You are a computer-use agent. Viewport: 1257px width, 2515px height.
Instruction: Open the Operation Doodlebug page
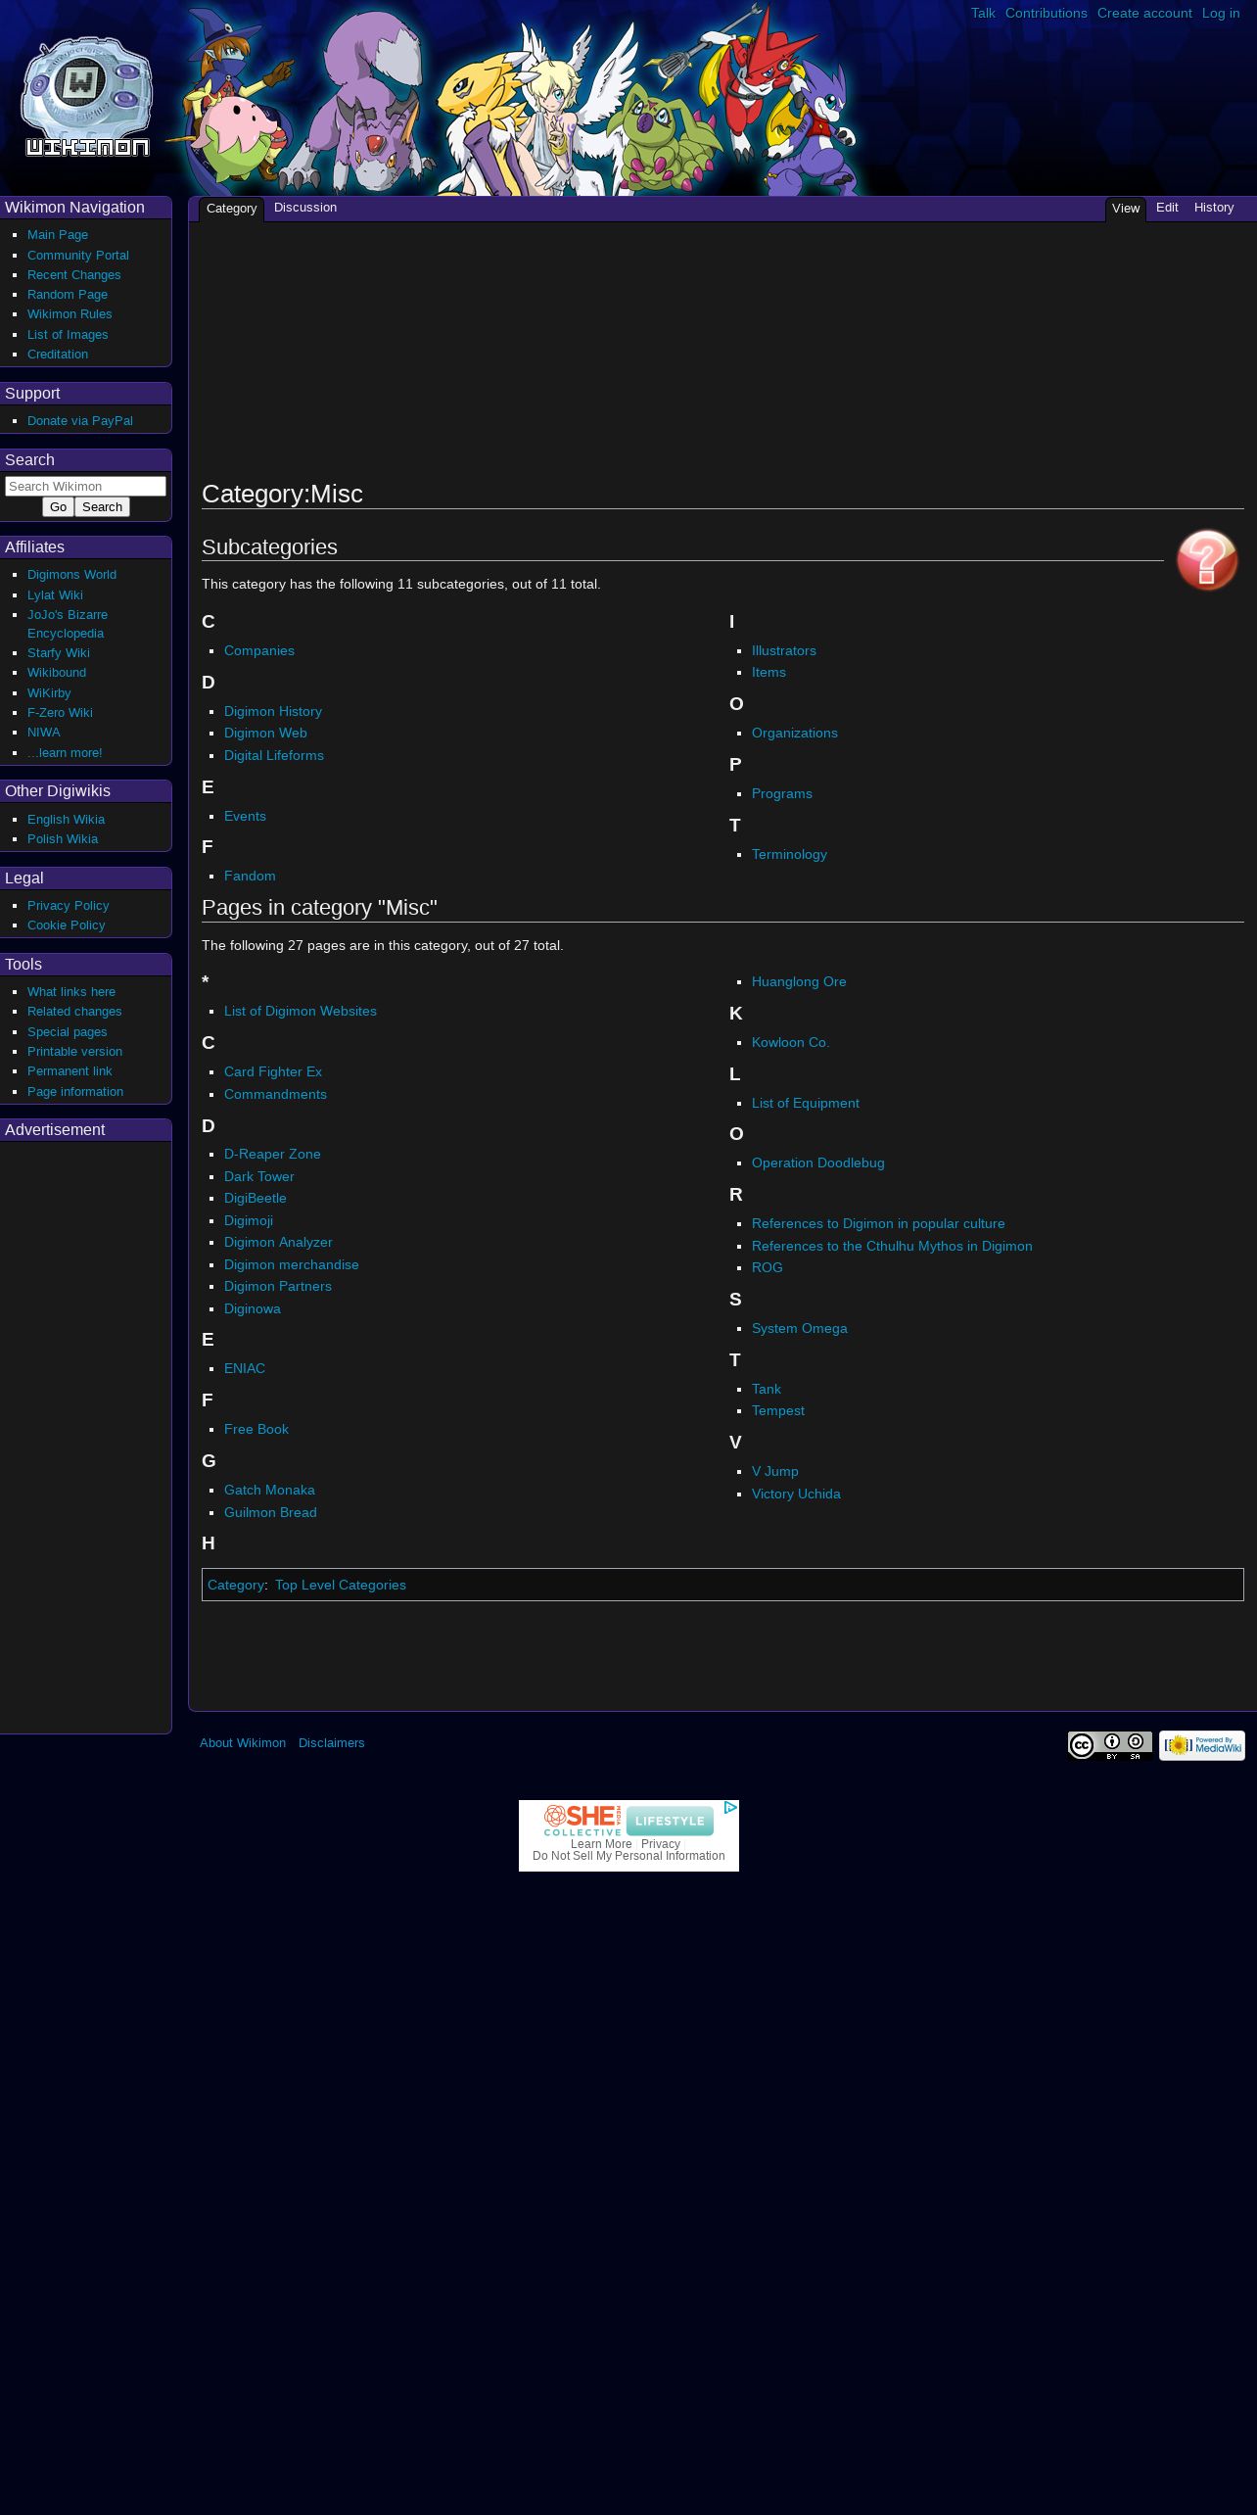tap(818, 1163)
